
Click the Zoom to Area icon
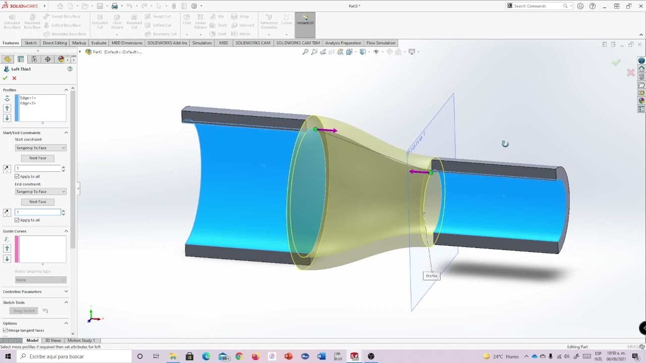(314, 52)
